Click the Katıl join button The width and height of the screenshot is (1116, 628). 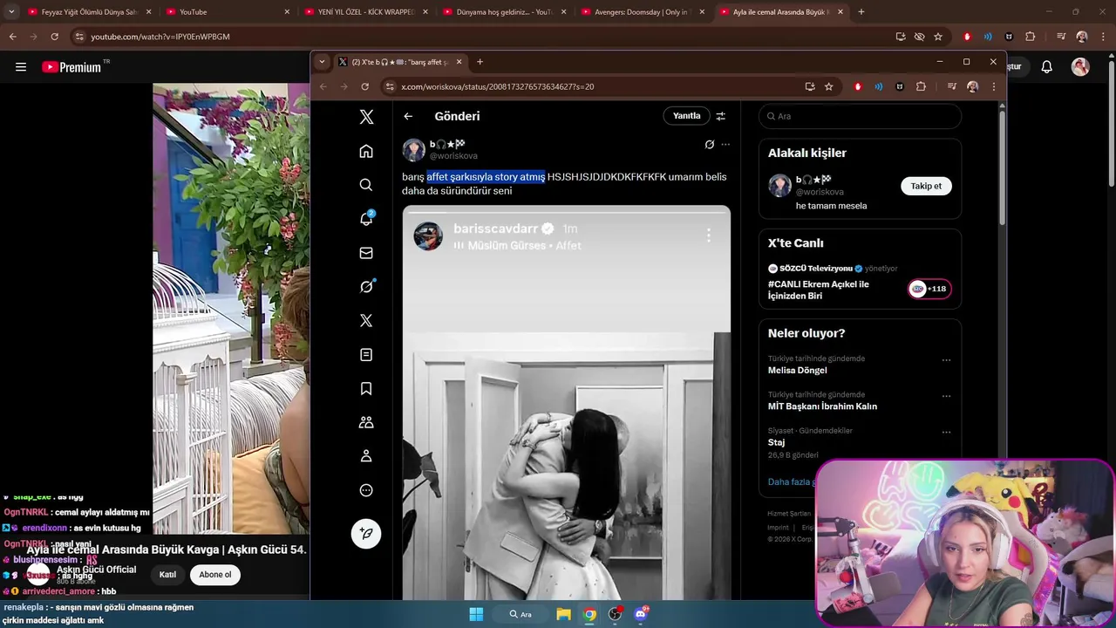coord(167,575)
